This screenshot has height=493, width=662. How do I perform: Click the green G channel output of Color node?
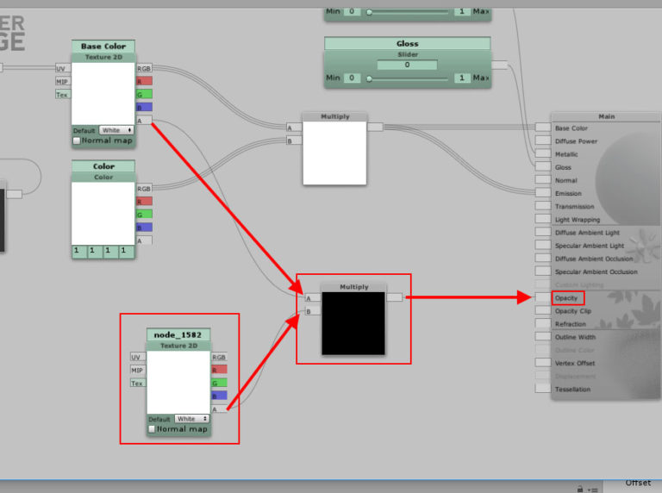(145, 214)
